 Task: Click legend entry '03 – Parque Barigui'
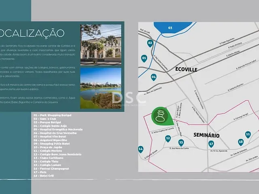pos(47,122)
